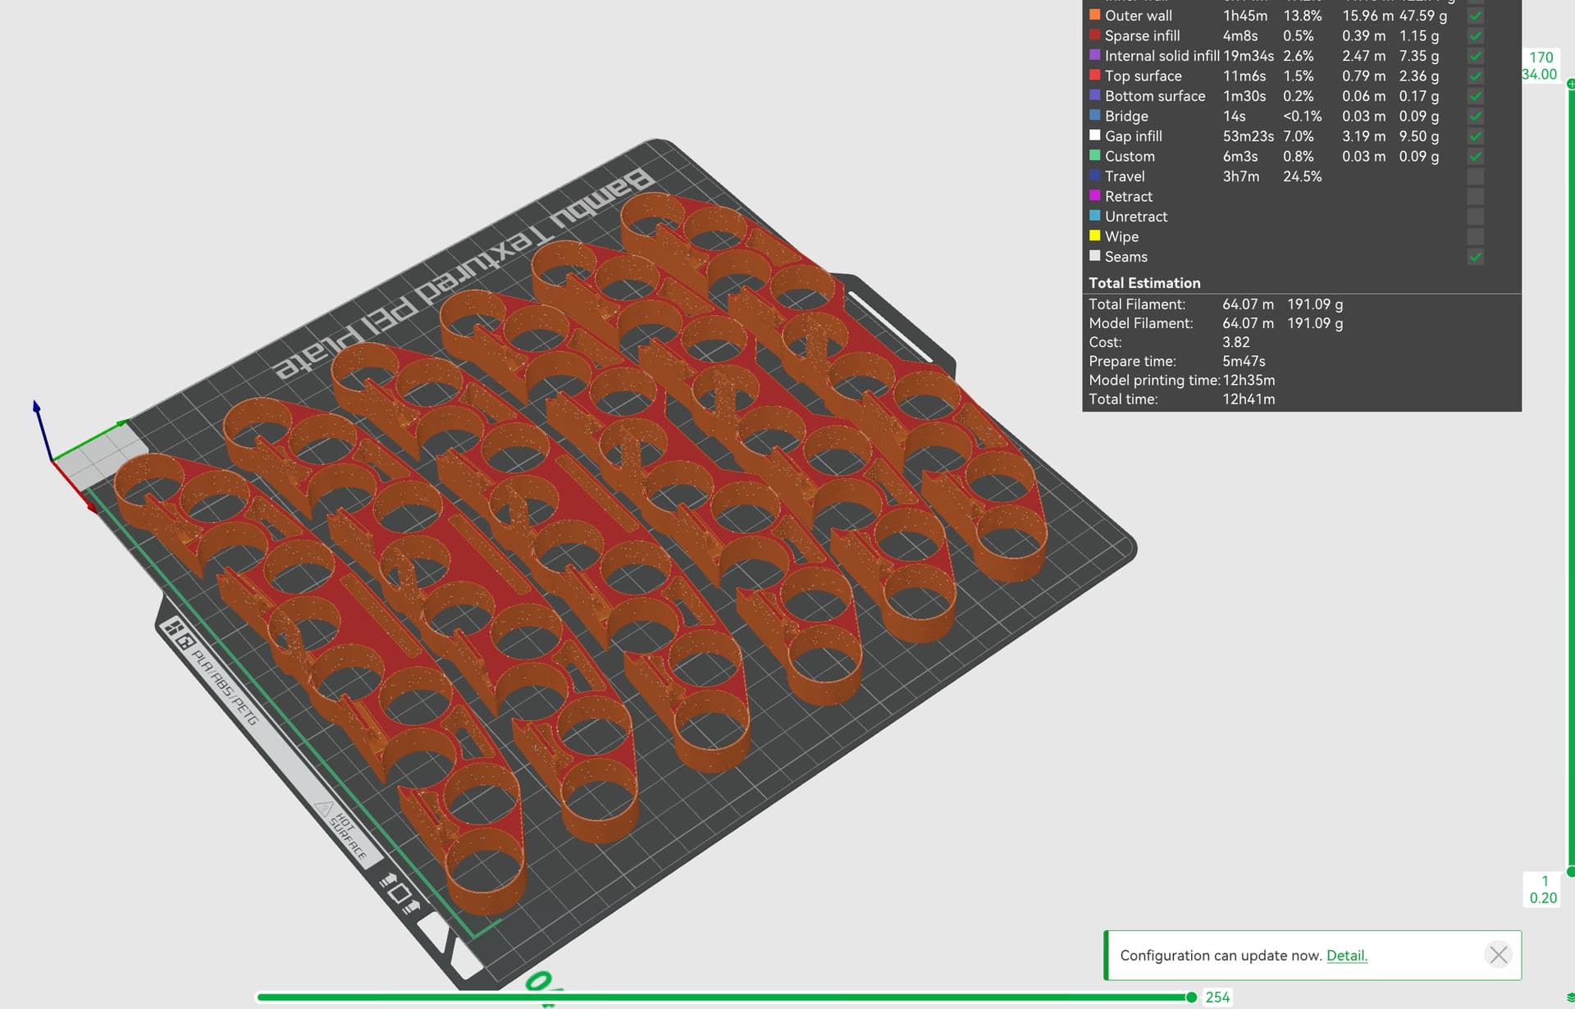Screen dimensions: 1575x1009
Task: Click the Custom green color swatch
Action: click(x=1094, y=155)
